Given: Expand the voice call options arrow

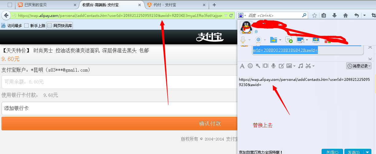Looking at the screenshot, I should 249,40.
